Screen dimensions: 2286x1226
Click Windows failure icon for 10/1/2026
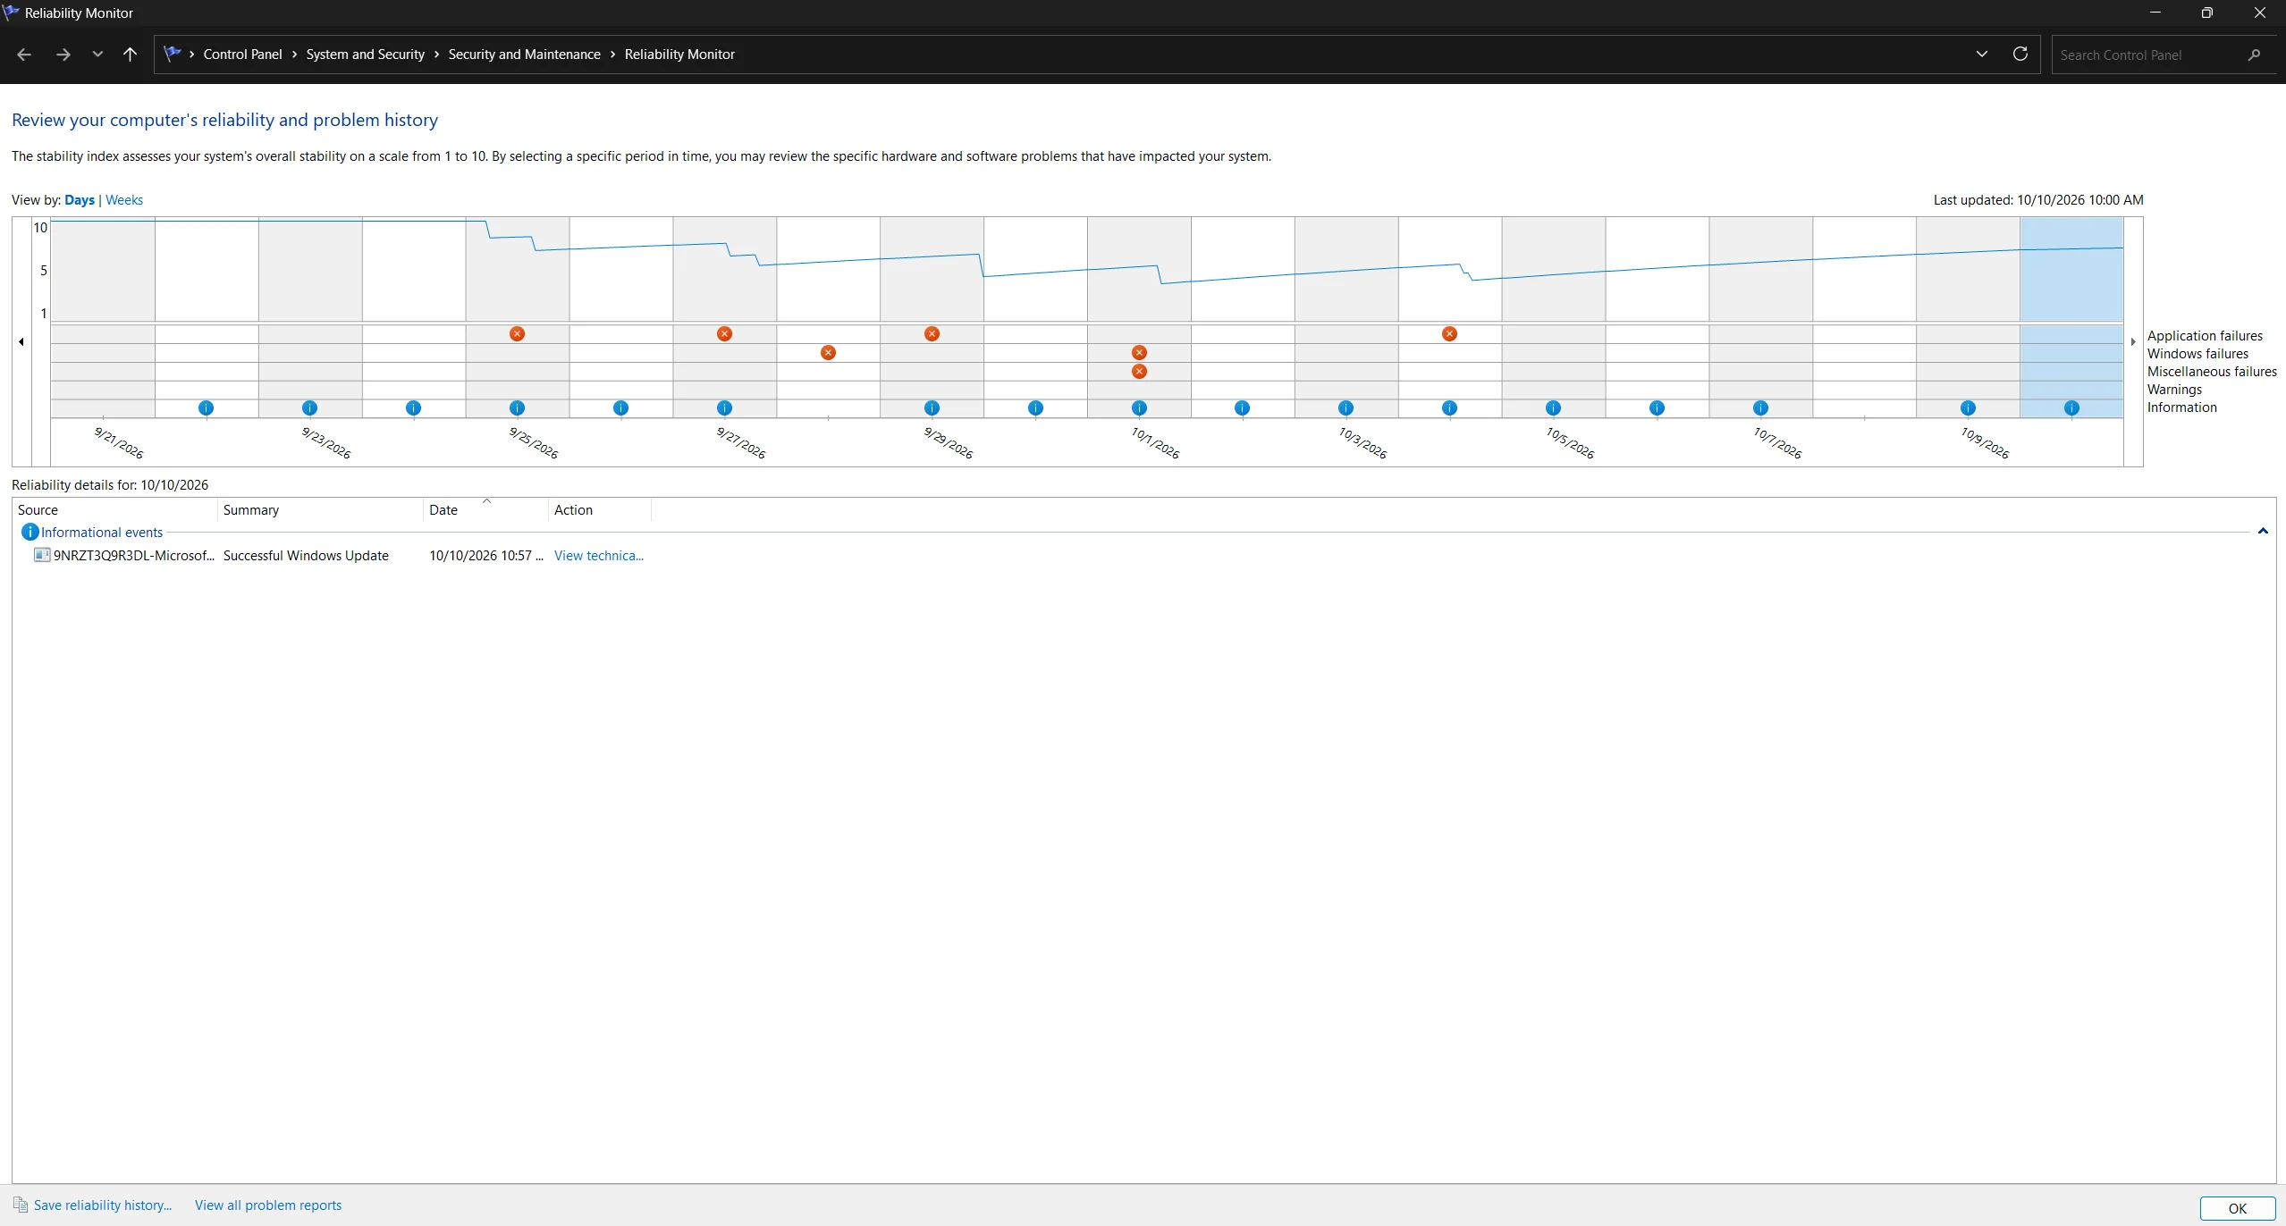click(1139, 353)
